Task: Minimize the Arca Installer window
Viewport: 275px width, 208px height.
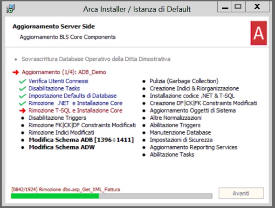Action: 225,7
